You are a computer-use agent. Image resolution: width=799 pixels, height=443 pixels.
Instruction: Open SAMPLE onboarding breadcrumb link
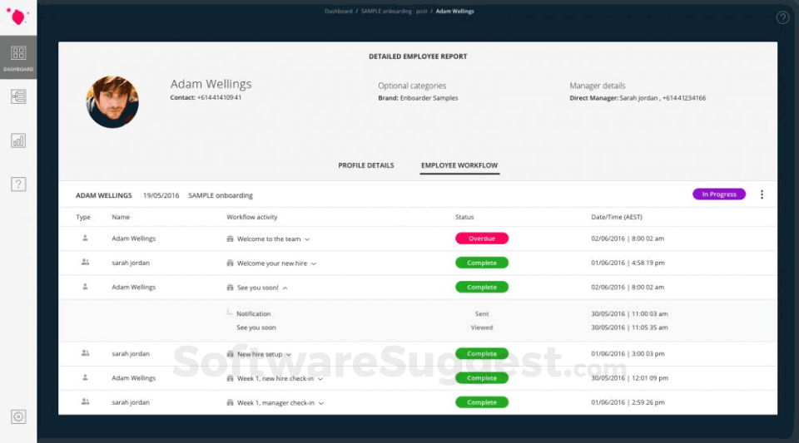pyautogui.click(x=394, y=11)
